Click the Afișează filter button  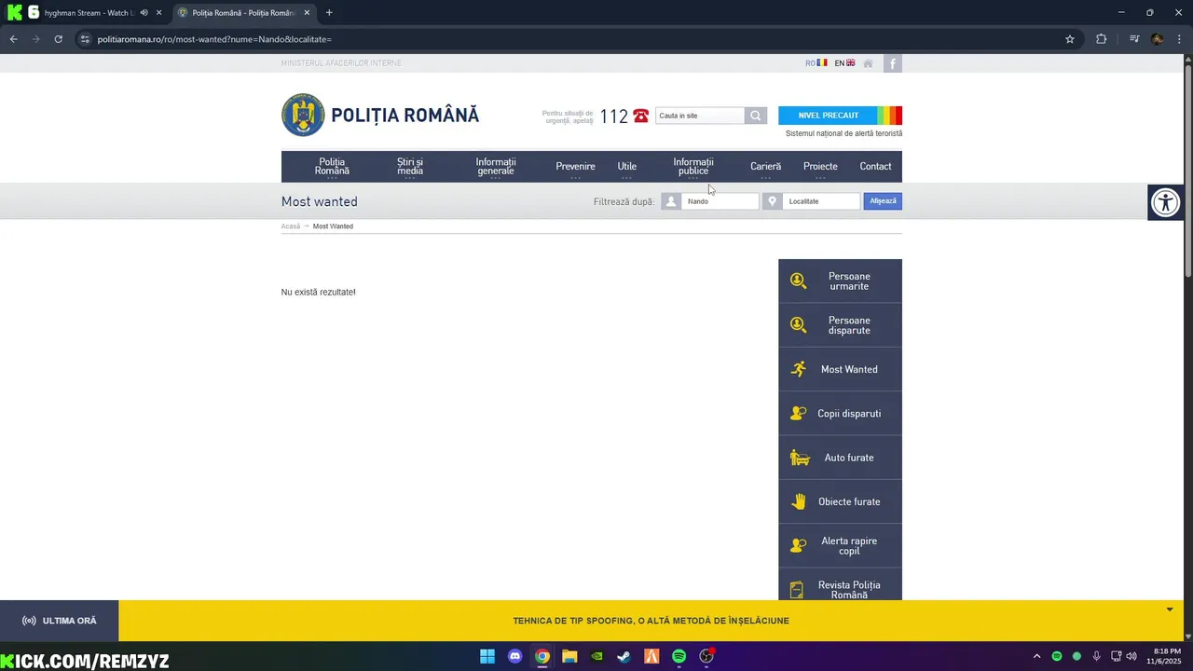pos(883,201)
